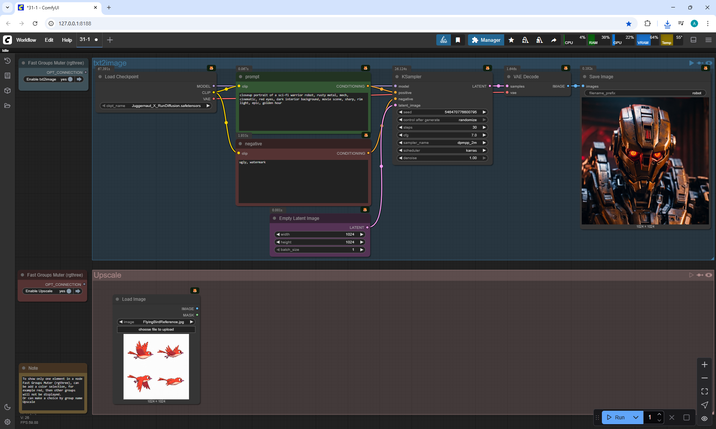Toggle the Enable txt2image switch
This screenshot has width=716, height=429.
tap(70, 79)
